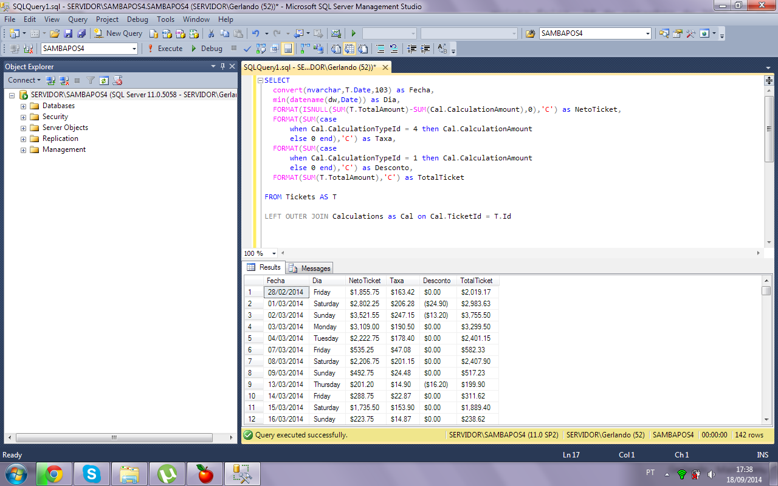778x486 pixels.
Task: Expand the Server Objects node
Action: (x=24, y=128)
